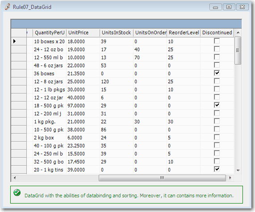Uncheck Discontinued for the 18 - 500 g pk row
The image size is (255, 212).
tap(217, 105)
